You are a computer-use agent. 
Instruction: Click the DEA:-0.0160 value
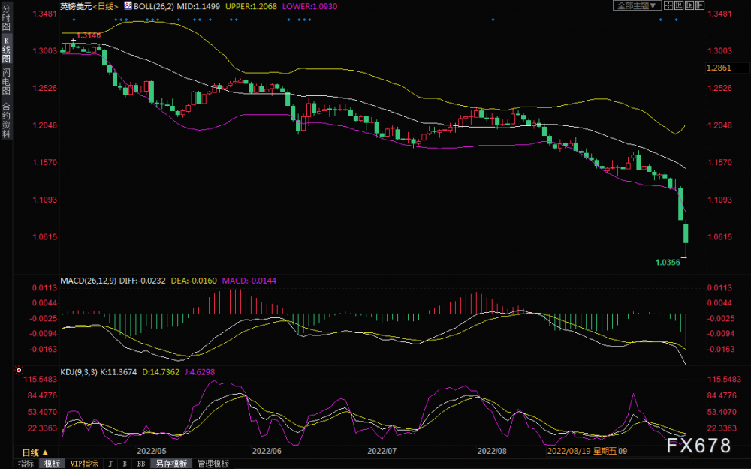(194, 281)
